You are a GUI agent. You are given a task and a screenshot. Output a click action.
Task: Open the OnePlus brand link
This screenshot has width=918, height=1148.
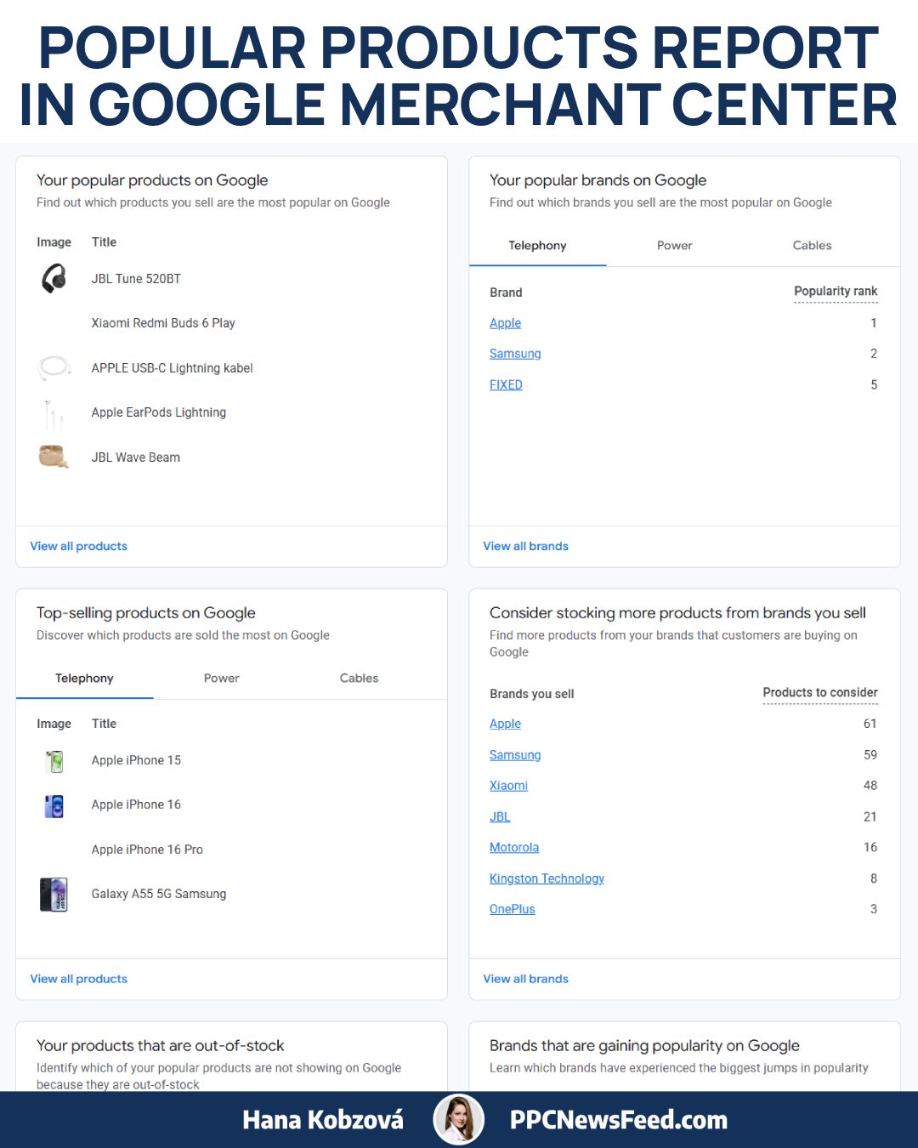point(513,909)
